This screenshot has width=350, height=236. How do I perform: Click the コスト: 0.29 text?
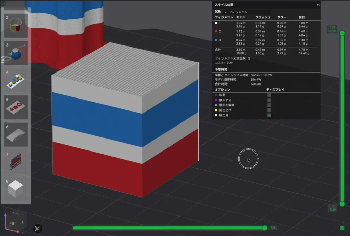pyautogui.click(x=224, y=63)
